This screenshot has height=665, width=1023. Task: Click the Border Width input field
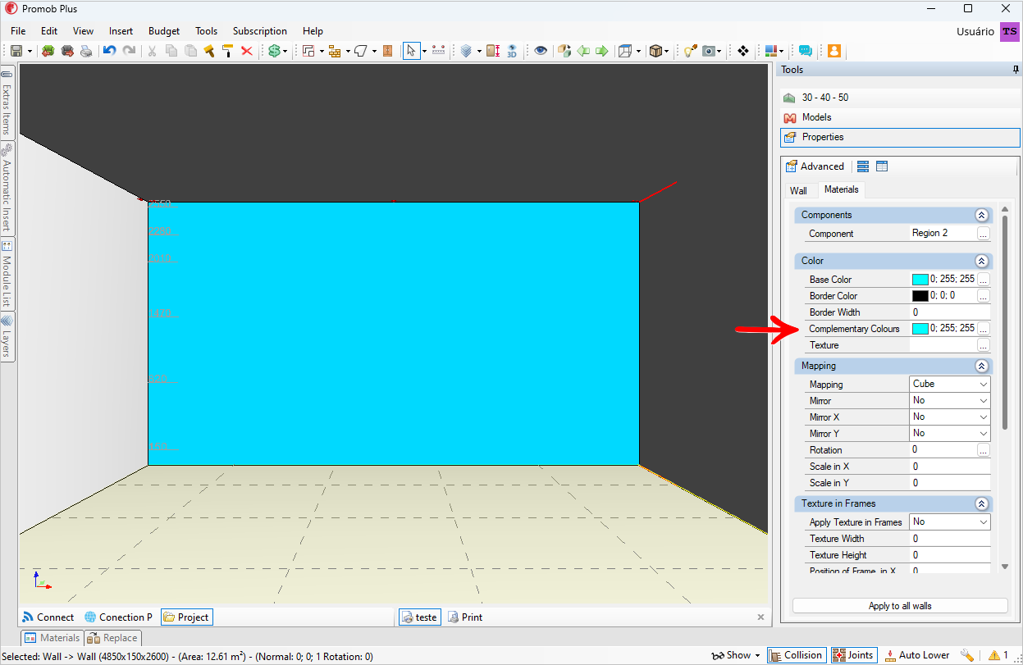click(950, 312)
